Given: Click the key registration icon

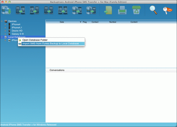Looking at the screenshot, I should [168, 10].
